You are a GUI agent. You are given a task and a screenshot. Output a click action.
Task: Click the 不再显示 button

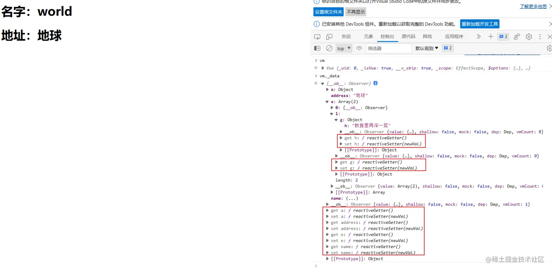pyautogui.click(x=356, y=12)
